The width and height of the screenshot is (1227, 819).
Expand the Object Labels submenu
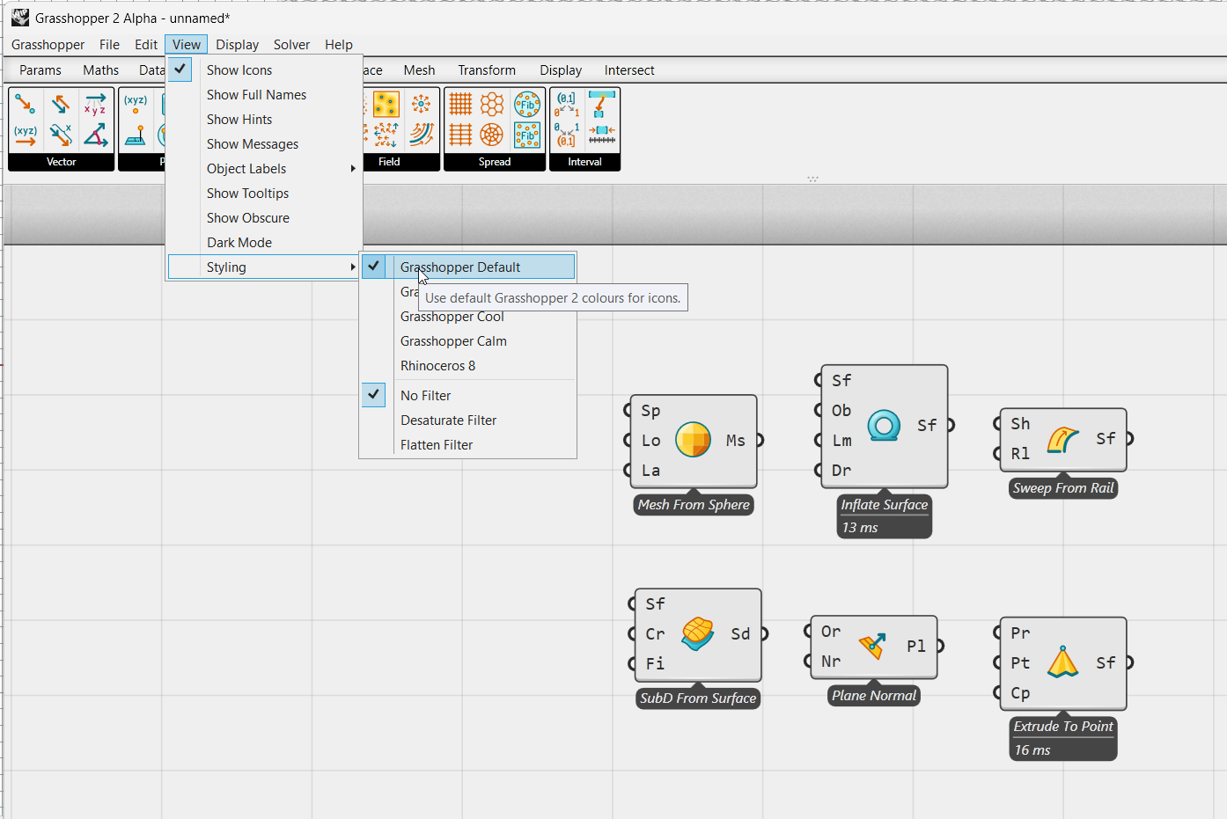coord(264,168)
